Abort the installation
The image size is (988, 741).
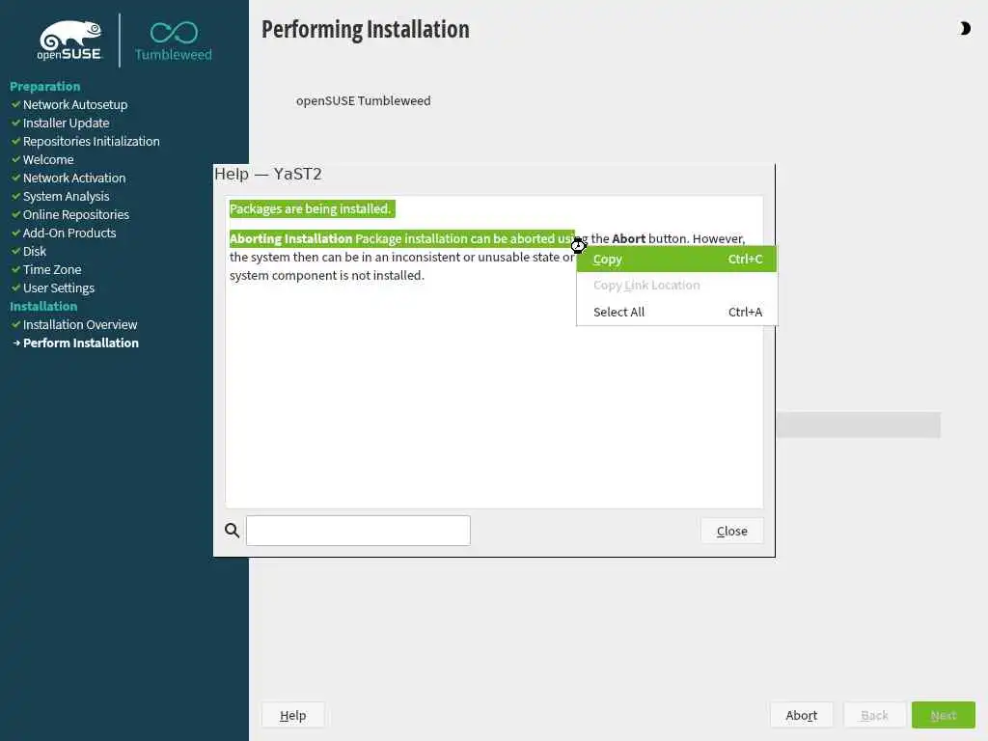pyautogui.click(x=802, y=715)
